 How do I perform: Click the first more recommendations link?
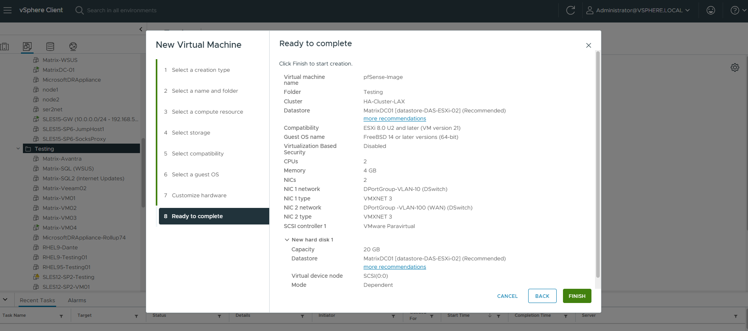point(395,119)
